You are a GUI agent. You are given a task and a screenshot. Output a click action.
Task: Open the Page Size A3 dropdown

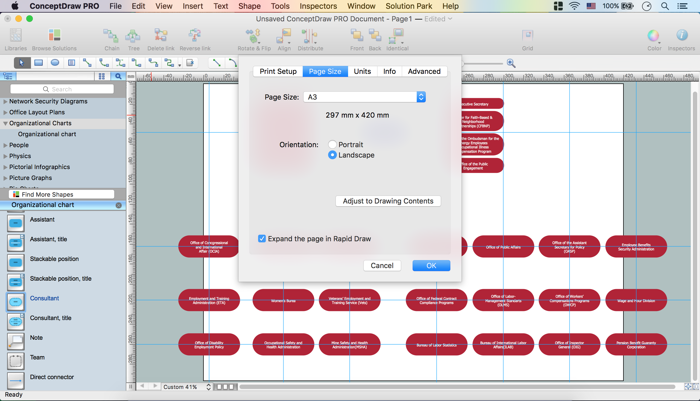[364, 97]
